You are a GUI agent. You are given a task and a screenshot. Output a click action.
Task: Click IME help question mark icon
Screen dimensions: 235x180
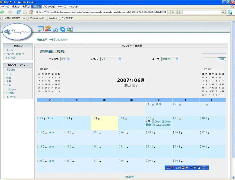199,168
